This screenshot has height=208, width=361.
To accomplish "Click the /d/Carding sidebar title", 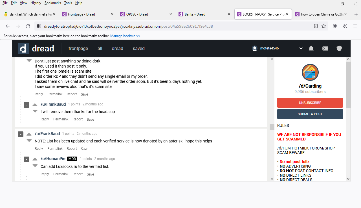I will [310, 86].
